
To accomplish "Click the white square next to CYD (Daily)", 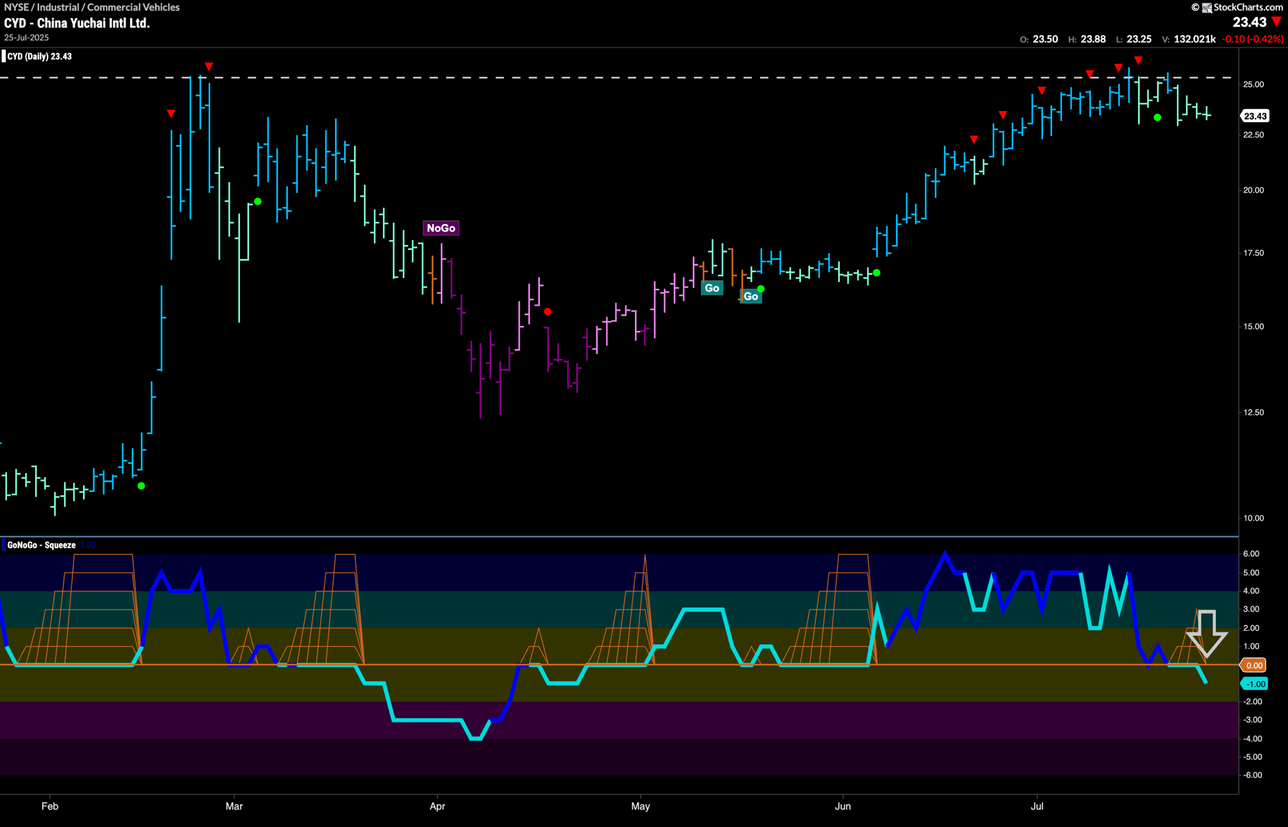I will click(x=4, y=56).
